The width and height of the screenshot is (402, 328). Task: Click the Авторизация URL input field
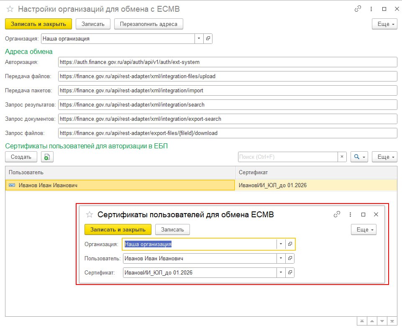[228, 62]
